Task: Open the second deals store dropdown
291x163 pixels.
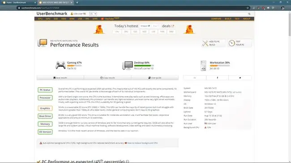Action: pos(156,26)
